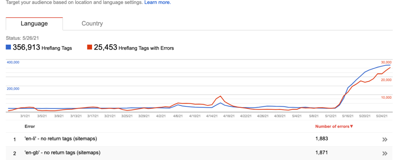Image resolution: width=400 pixels, height=160 pixels.
Task: Switch to the Country tab
Action: coord(92,24)
